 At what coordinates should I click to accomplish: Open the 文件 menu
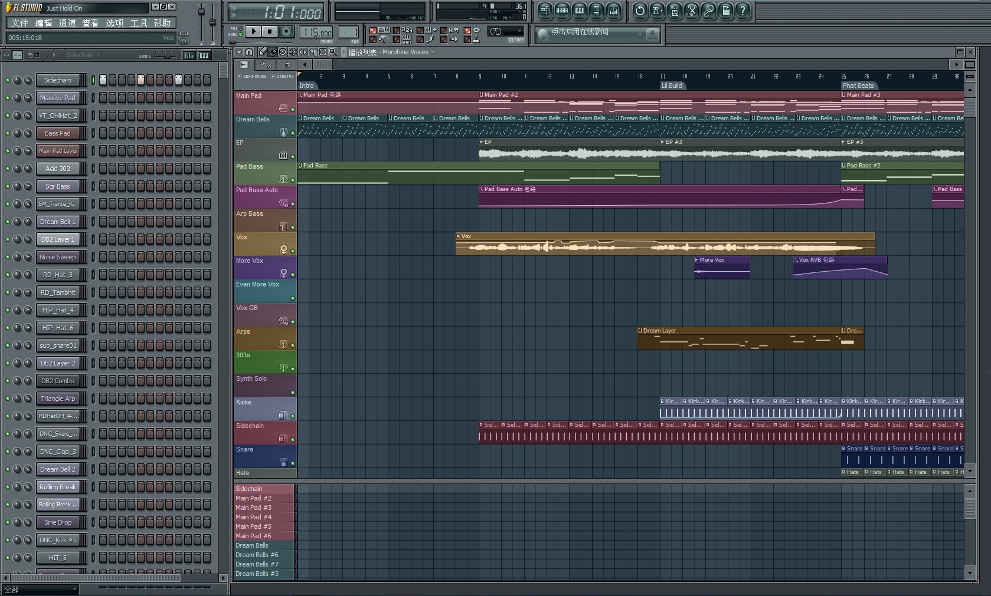pos(19,23)
